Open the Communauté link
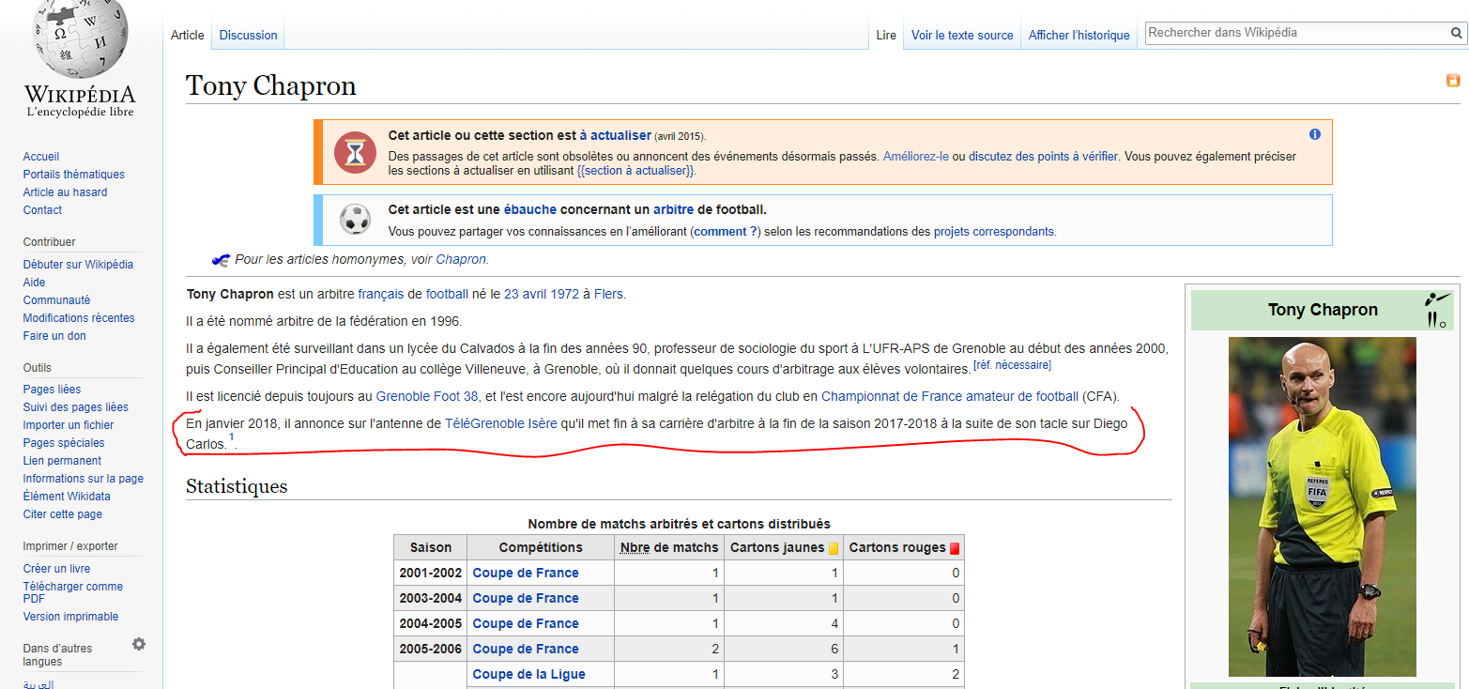 (57, 300)
